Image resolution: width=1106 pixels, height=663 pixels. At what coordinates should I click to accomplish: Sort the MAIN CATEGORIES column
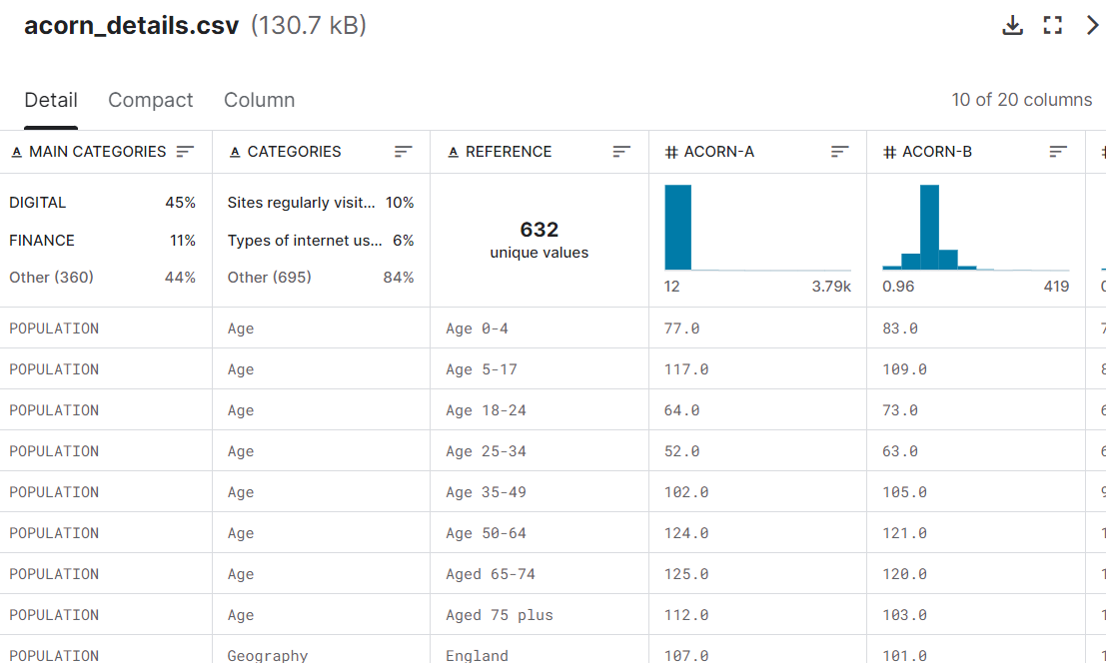(185, 152)
